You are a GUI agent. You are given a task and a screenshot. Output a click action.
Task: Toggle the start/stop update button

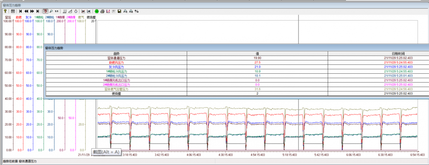[x=46, y=11]
